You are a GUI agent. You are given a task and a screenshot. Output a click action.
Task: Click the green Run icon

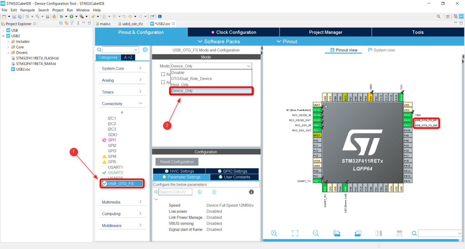[x=71, y=17]
